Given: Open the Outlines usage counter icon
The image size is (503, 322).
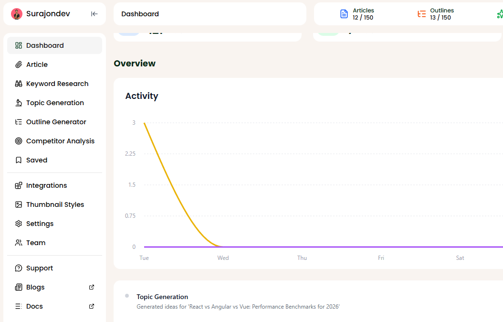Looking at the screenshot, I should coord(421,14).
